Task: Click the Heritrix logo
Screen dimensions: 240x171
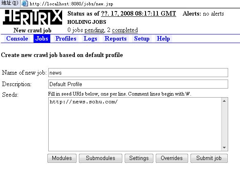Action: pyautogui.click(x=32, y=17)
